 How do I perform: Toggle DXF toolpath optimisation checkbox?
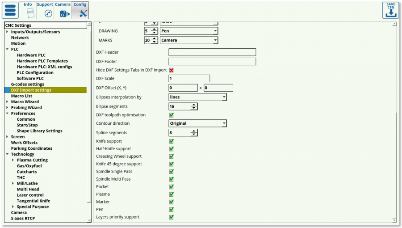[171, 115]
